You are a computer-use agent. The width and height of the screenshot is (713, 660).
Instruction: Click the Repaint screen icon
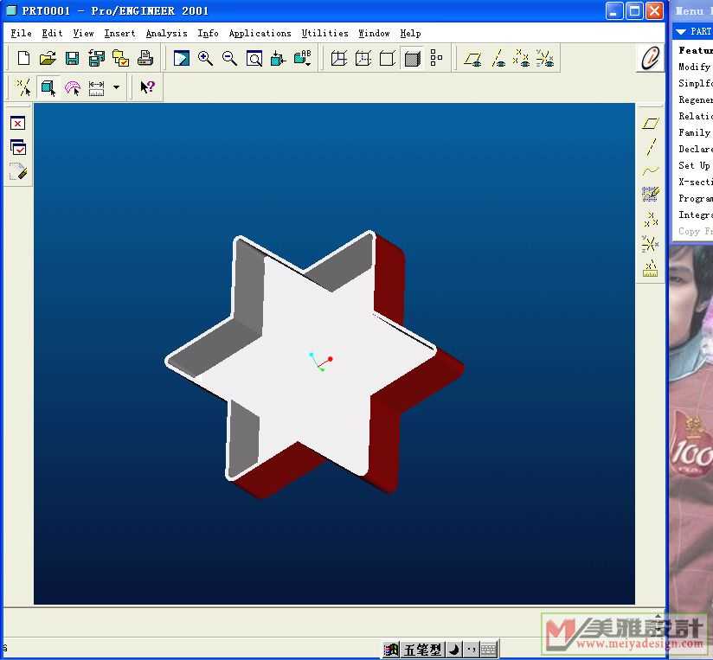point(181,59)
